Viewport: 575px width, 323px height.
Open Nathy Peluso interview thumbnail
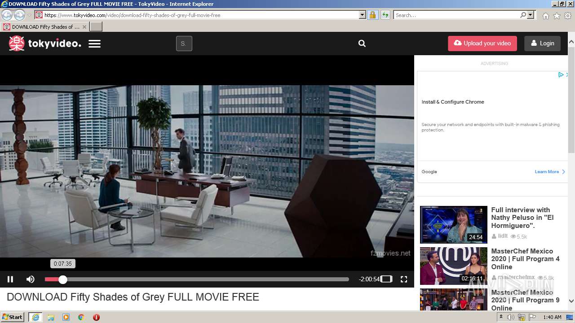coord(453,225)
